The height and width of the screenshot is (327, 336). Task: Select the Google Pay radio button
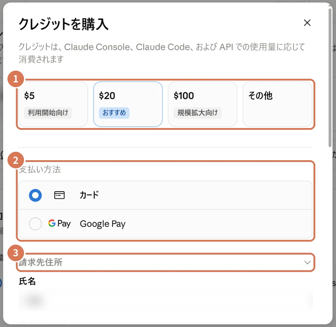coord(35,224)
